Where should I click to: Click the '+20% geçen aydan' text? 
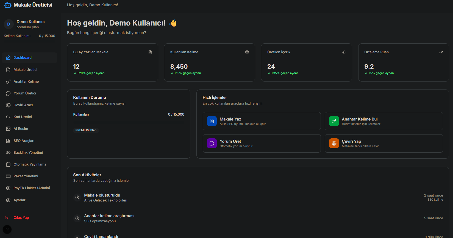tap(91, 73)
